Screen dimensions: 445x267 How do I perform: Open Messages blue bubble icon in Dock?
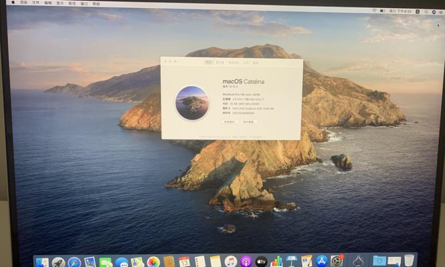121,262
